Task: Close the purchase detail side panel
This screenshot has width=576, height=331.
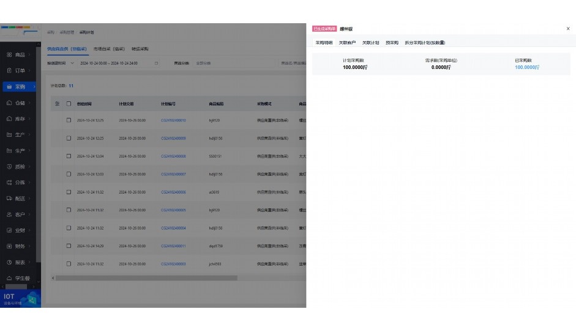Action: pyautogui.click(x=568, y=29)
